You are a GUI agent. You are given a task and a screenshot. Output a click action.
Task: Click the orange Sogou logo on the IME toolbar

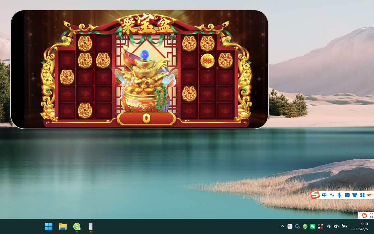(315, 195)
